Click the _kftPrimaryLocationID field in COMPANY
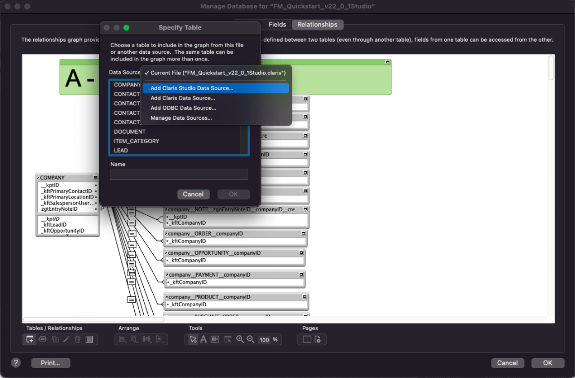Viewport: 575px width, 378px height. tap(67, 197)
